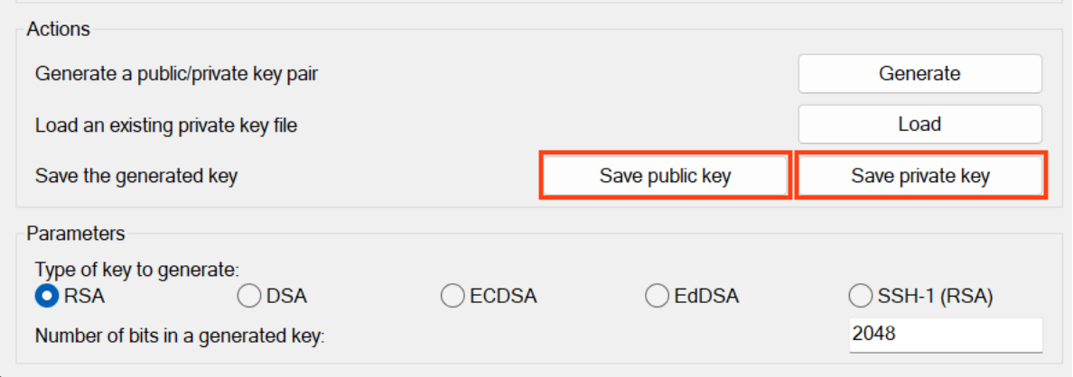The image size is (1073, 377).
Task: Click the 'Save the generated key' label
Action: [136, 176]
